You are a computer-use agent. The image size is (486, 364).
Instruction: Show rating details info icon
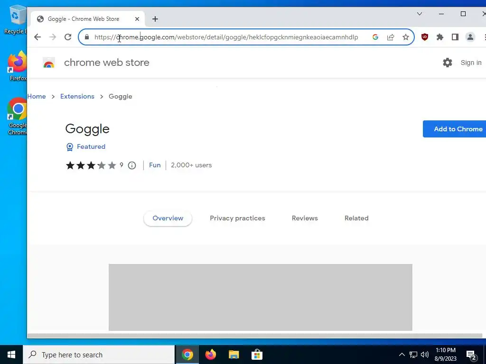click(132, 165)
